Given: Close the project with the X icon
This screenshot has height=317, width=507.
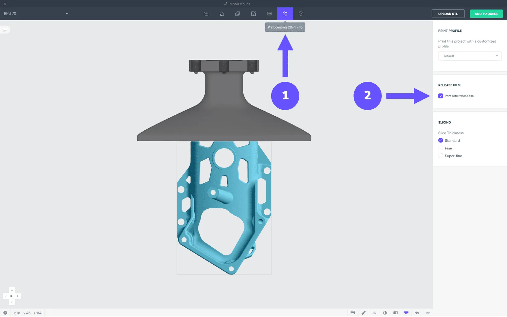Looking at the screenshot, I should click(x=5, y=4).
